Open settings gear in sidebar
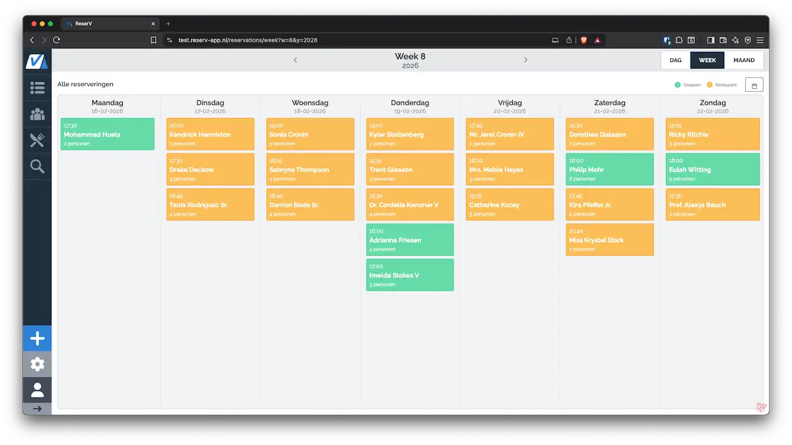Image resolution: width=792 pixels, height=445 pixels. click(x=37, y=364)
